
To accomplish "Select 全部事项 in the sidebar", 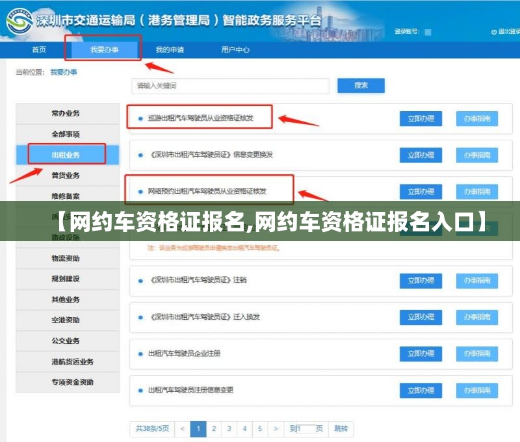I will pos(68,135).
